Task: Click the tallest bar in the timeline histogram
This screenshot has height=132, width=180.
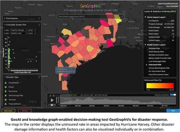Action: pyautogui.click(x=89, y=101)
